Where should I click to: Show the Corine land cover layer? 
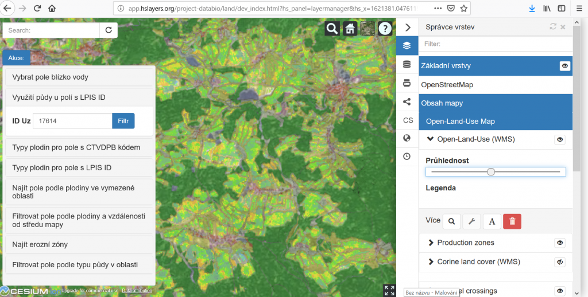tap(560, 262)
